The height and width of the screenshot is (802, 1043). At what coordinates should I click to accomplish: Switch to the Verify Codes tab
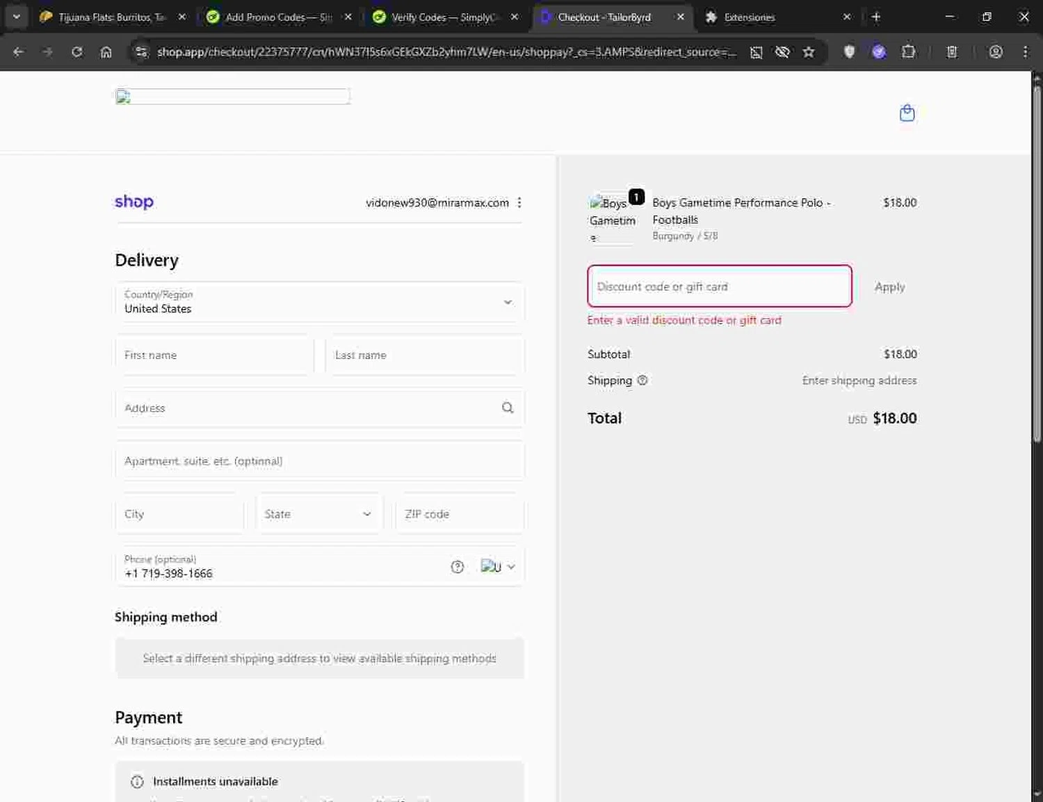pyautogui.click(x=445, y=17)
